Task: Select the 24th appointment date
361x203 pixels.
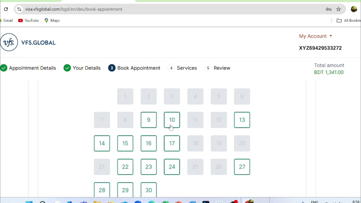Action: [172, 167]
